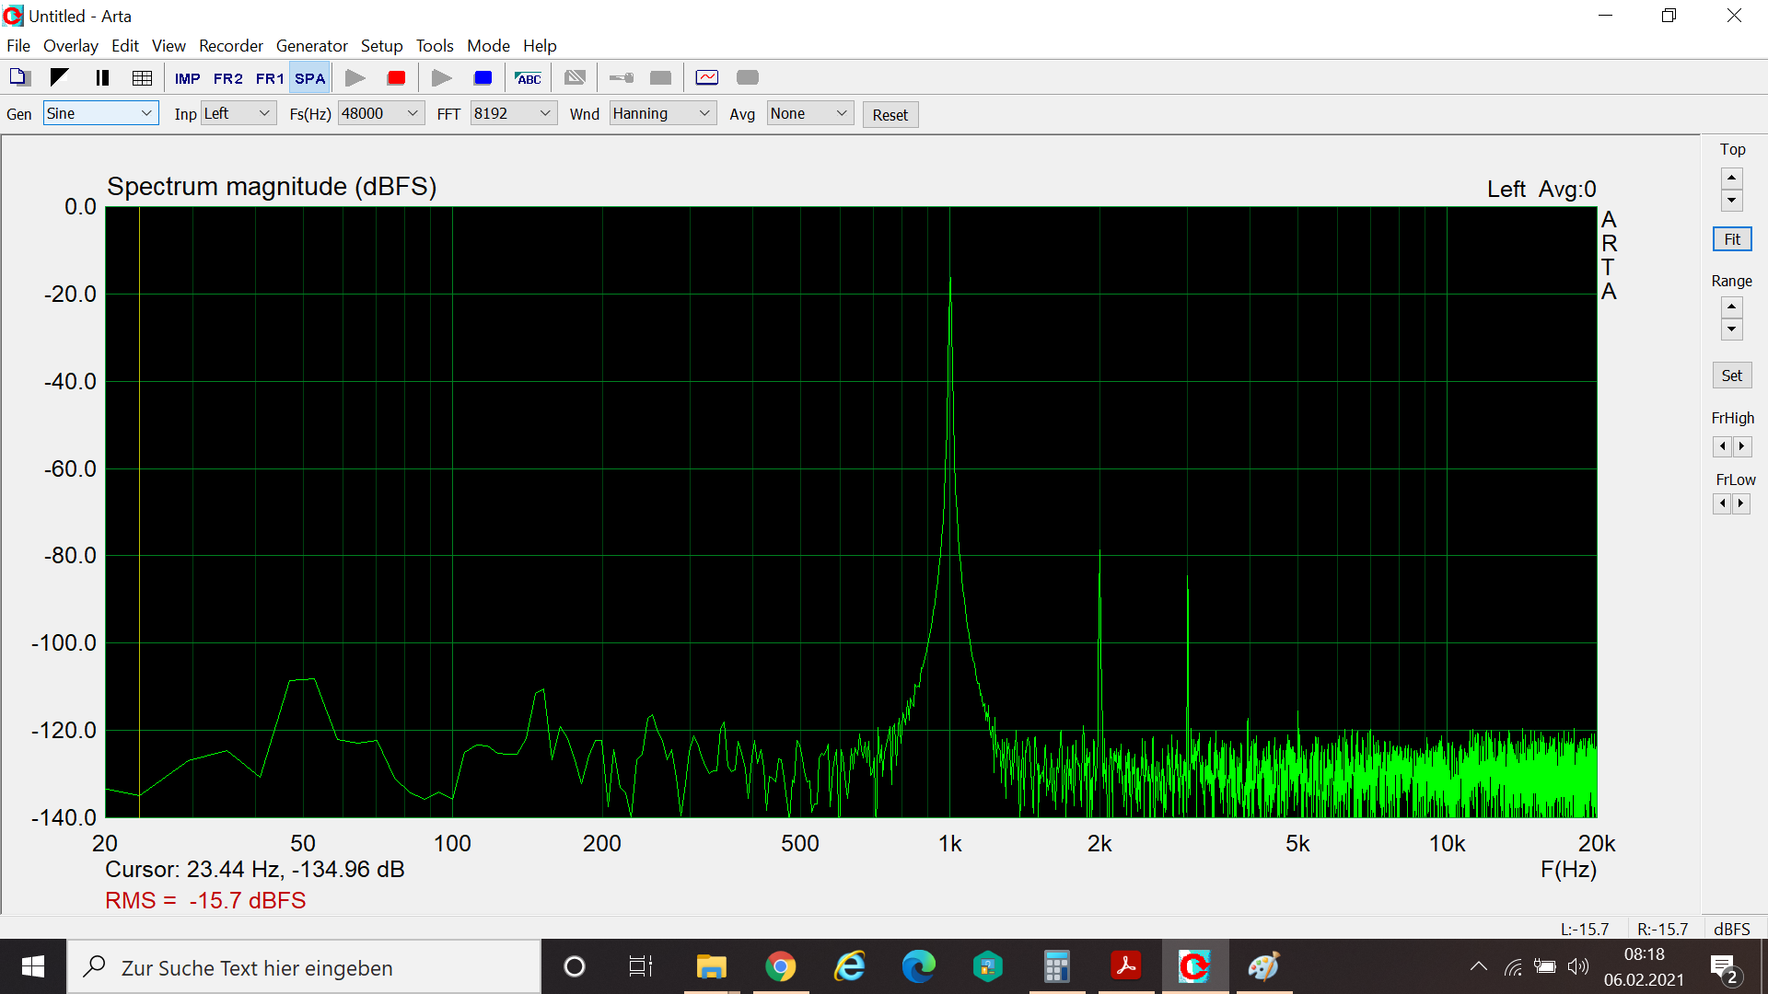Click FrHigh left arrow
Image resolution: width=1768 pixels, height=994 pixels.
pyautogui.click(x=1723, y=446)
